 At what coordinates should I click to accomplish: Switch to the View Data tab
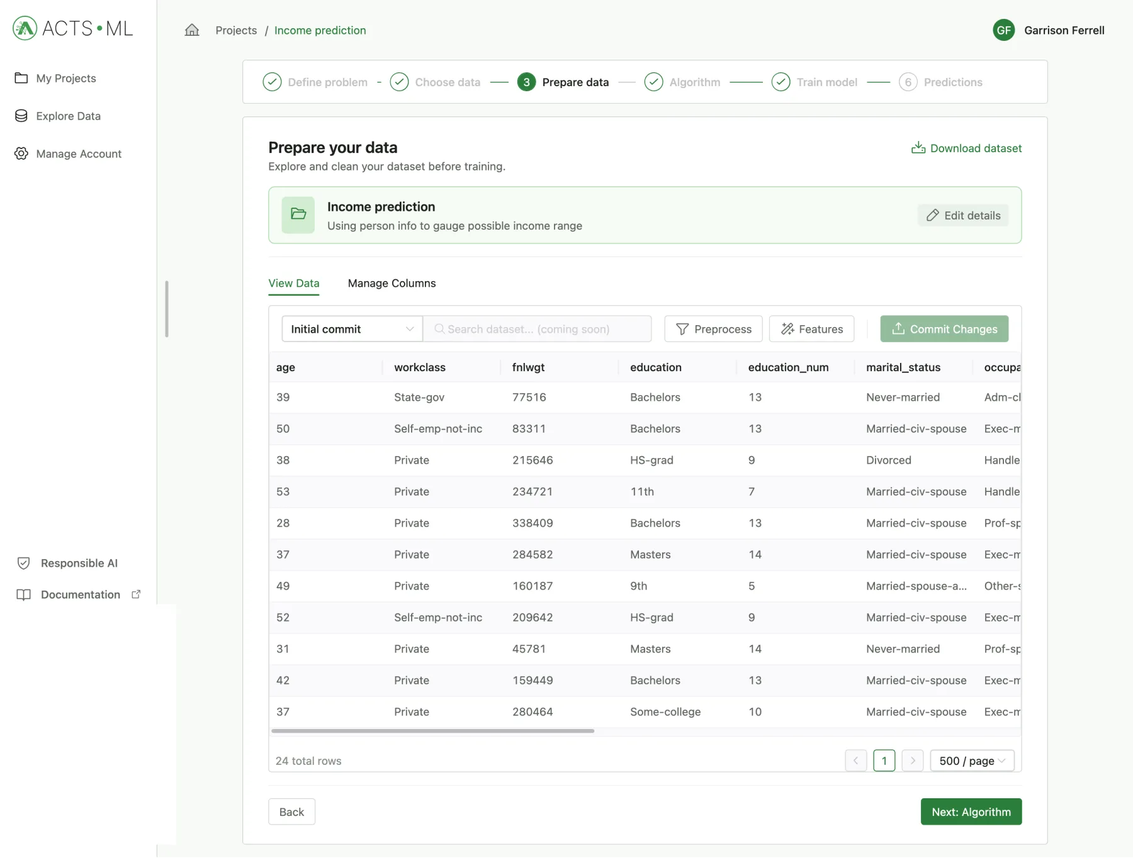tap(294, 283)
